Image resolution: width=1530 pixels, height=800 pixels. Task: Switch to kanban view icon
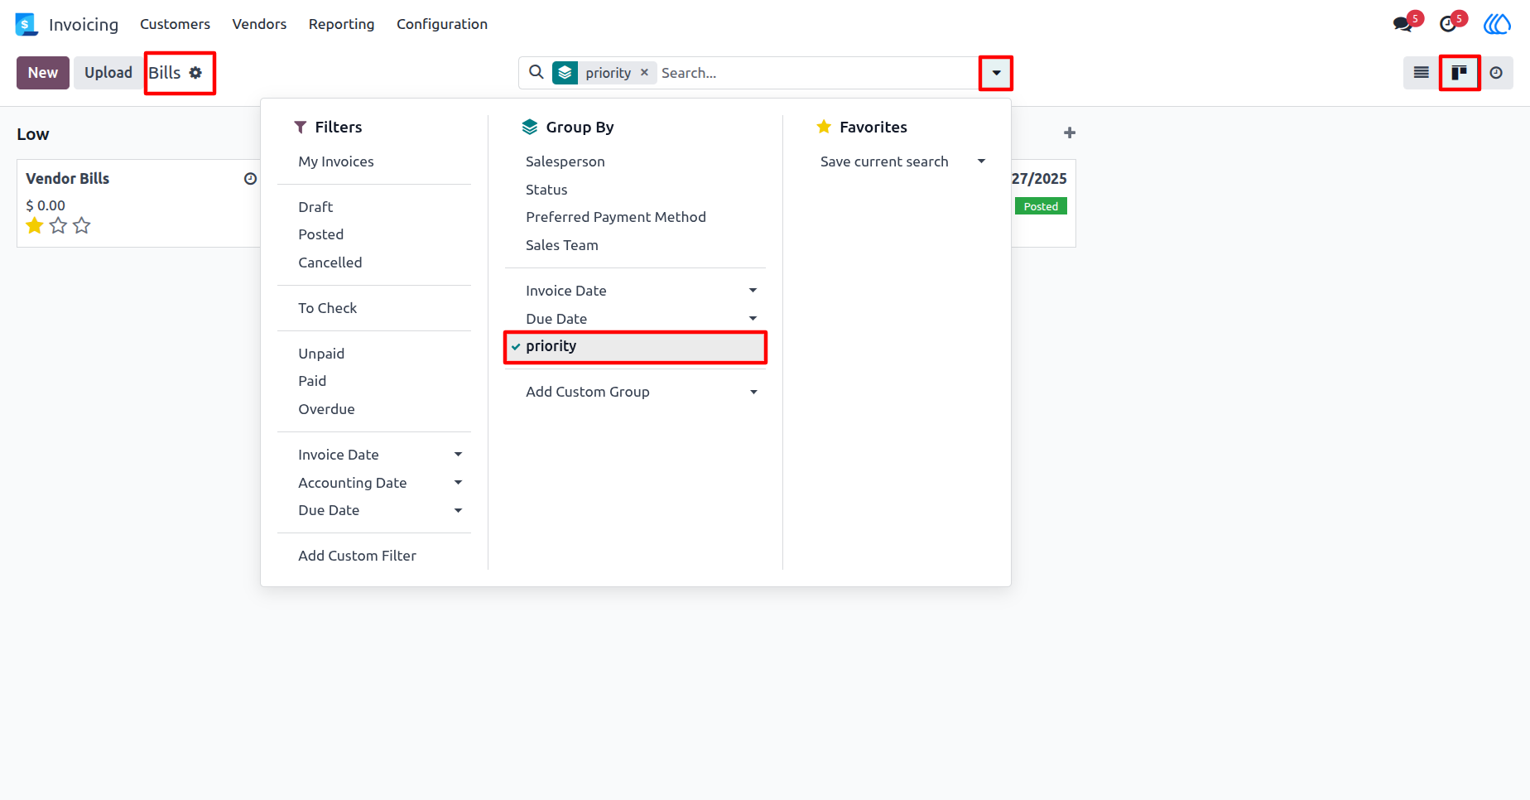click(1460, 73)
